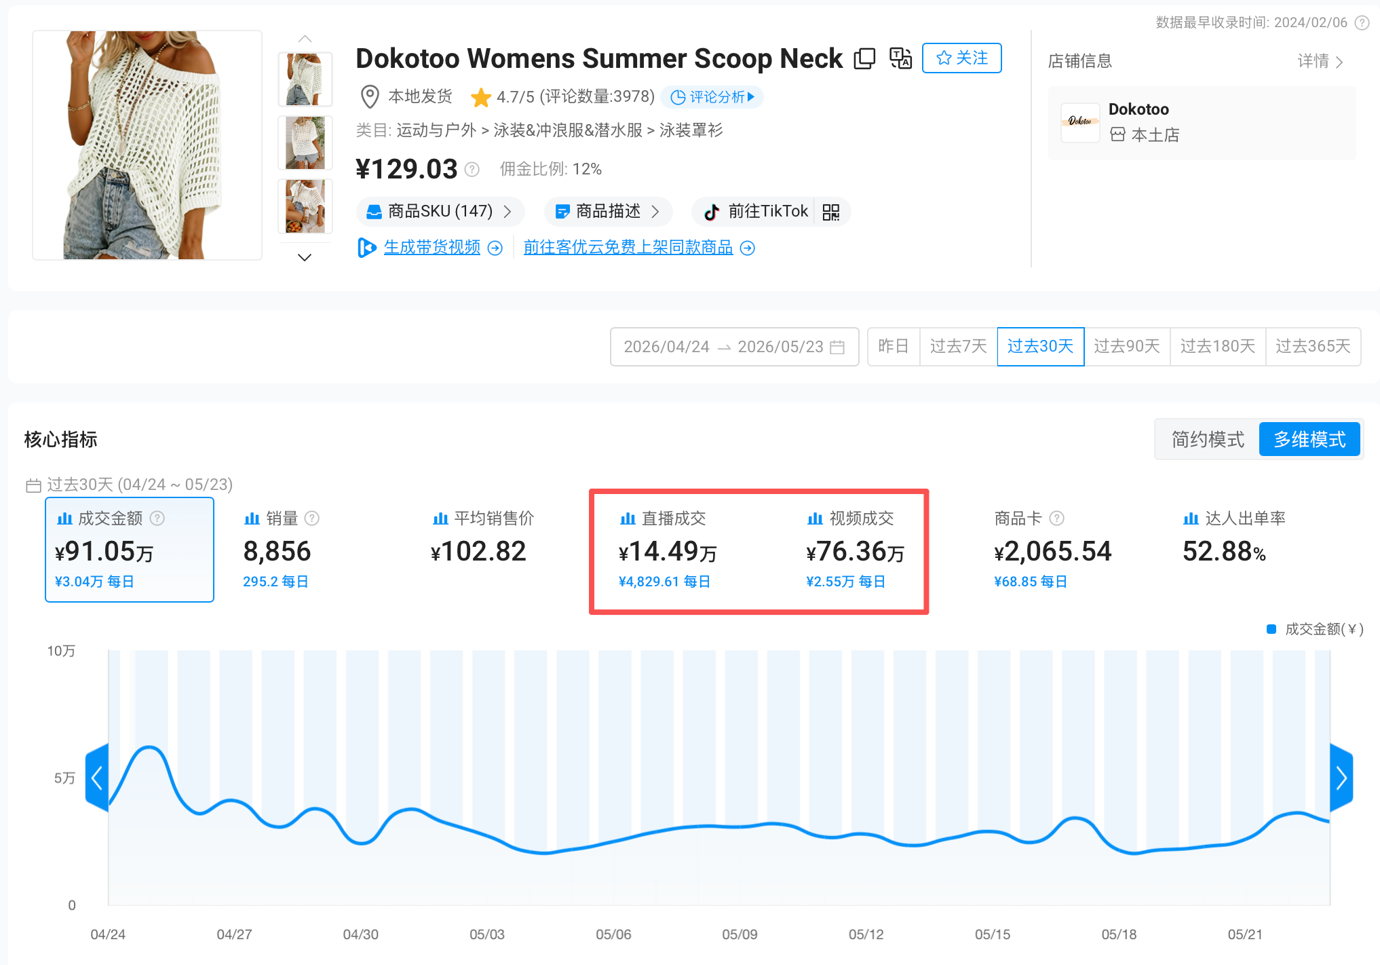Open 评论分析 review analysis
The width and height of the screenshot is (1380, 965).
pyautogui.click(x=712, y=97)
